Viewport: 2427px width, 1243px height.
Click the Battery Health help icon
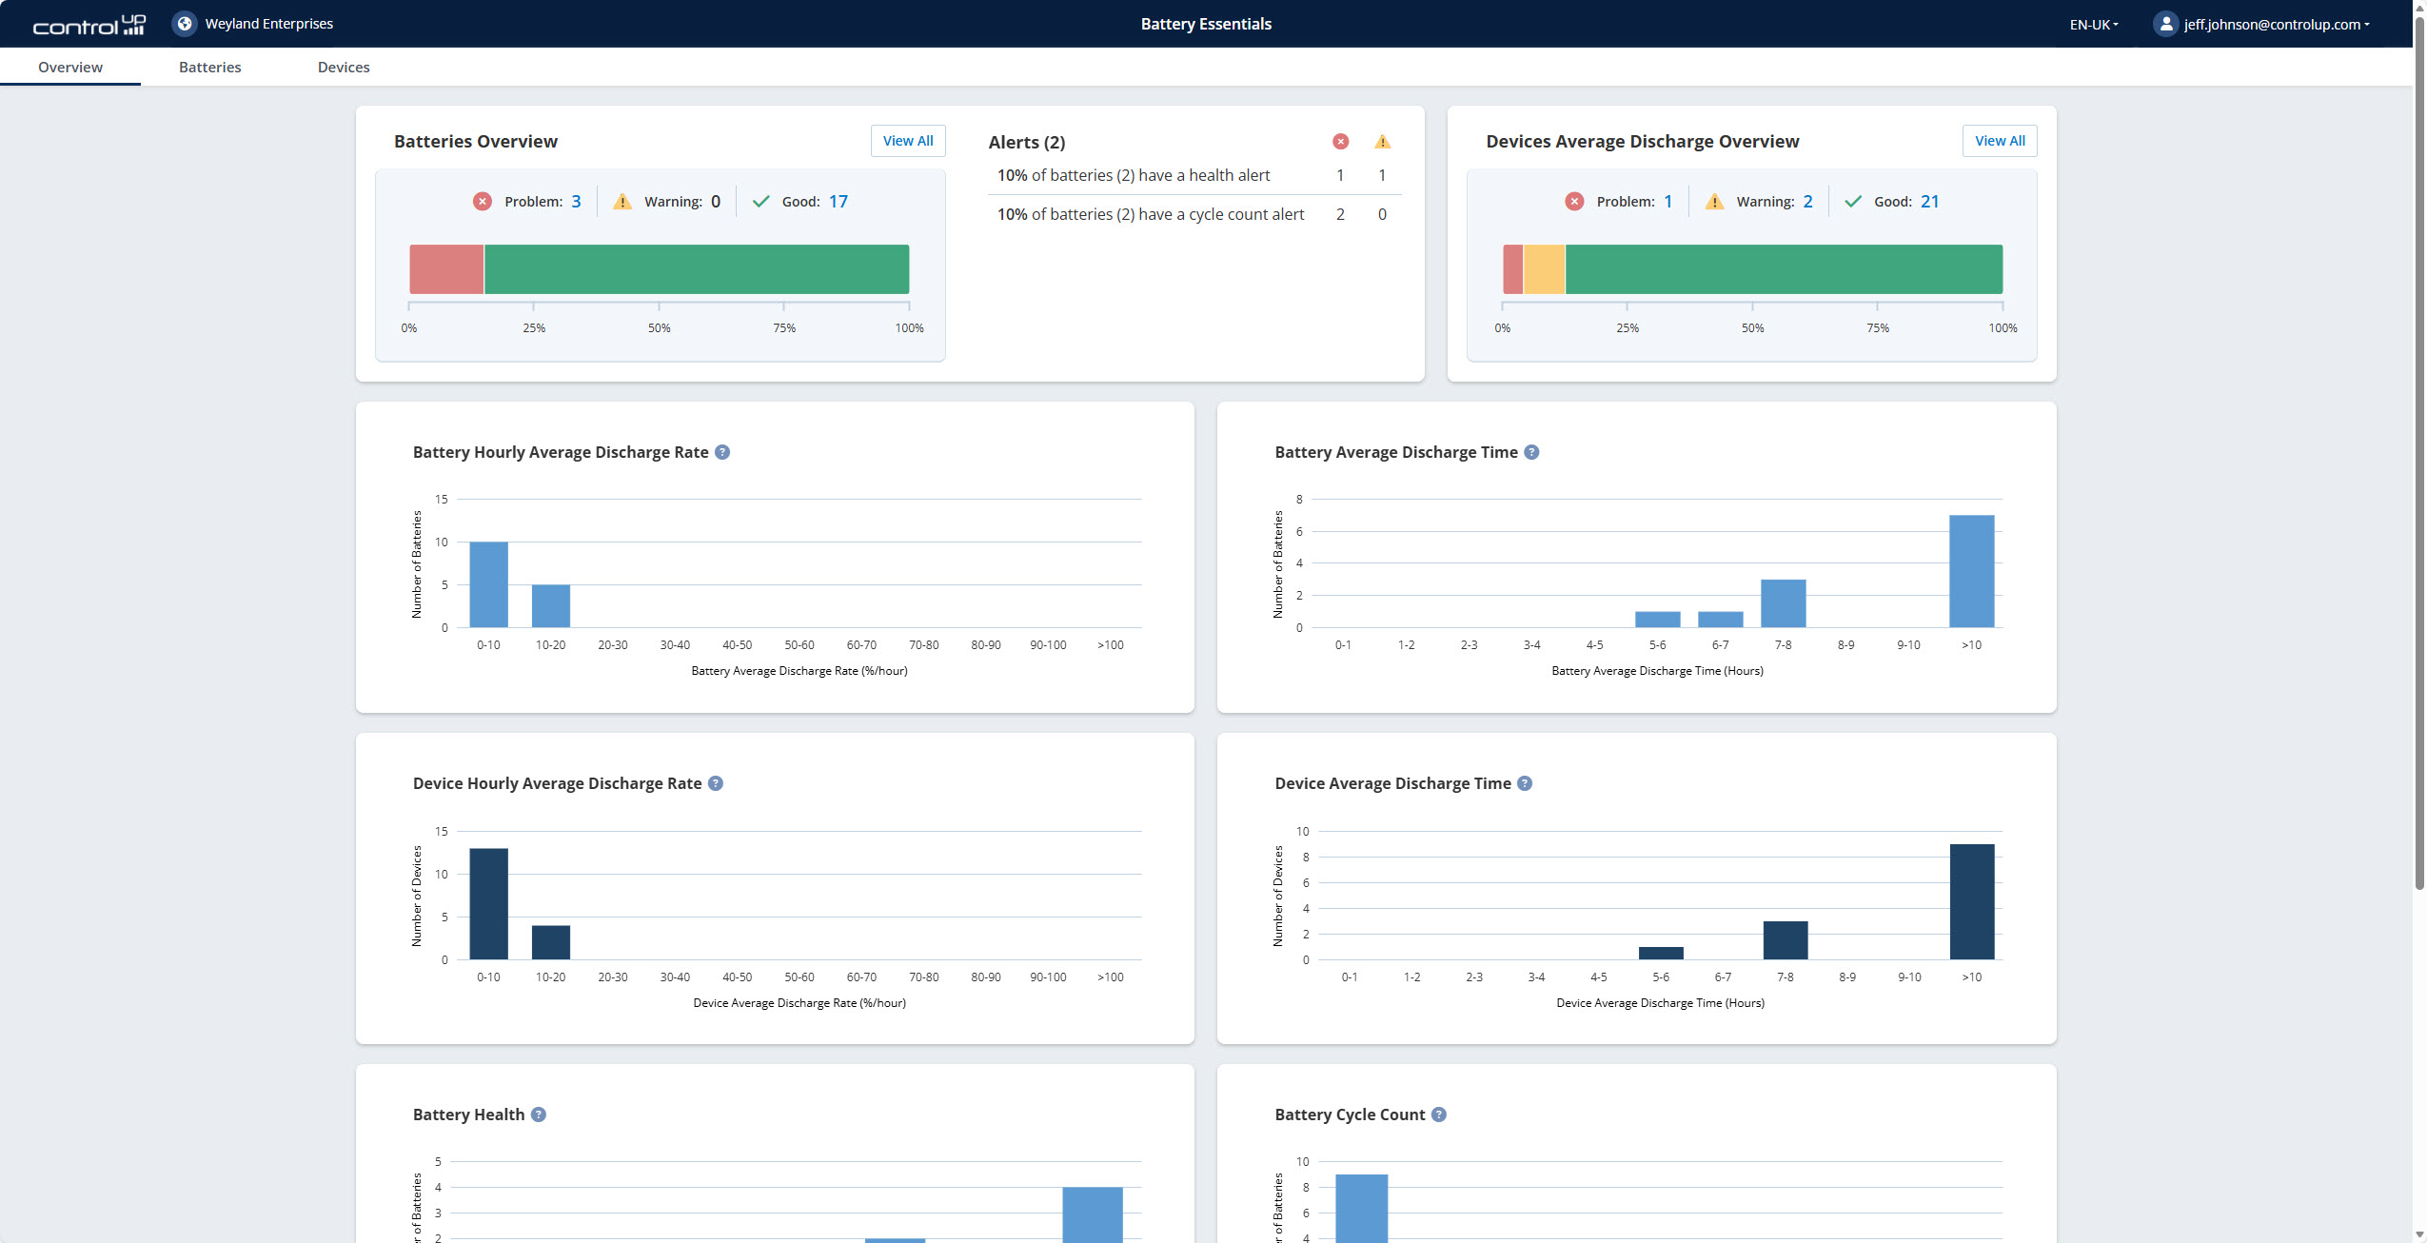(x=539, y=1115)
